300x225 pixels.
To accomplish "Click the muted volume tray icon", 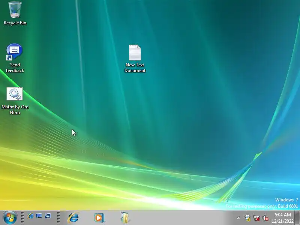I will [265, 218].
